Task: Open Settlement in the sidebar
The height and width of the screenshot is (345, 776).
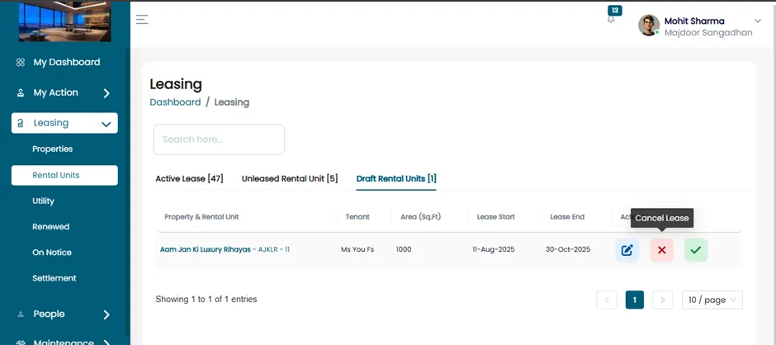Action: click(54, 278)
